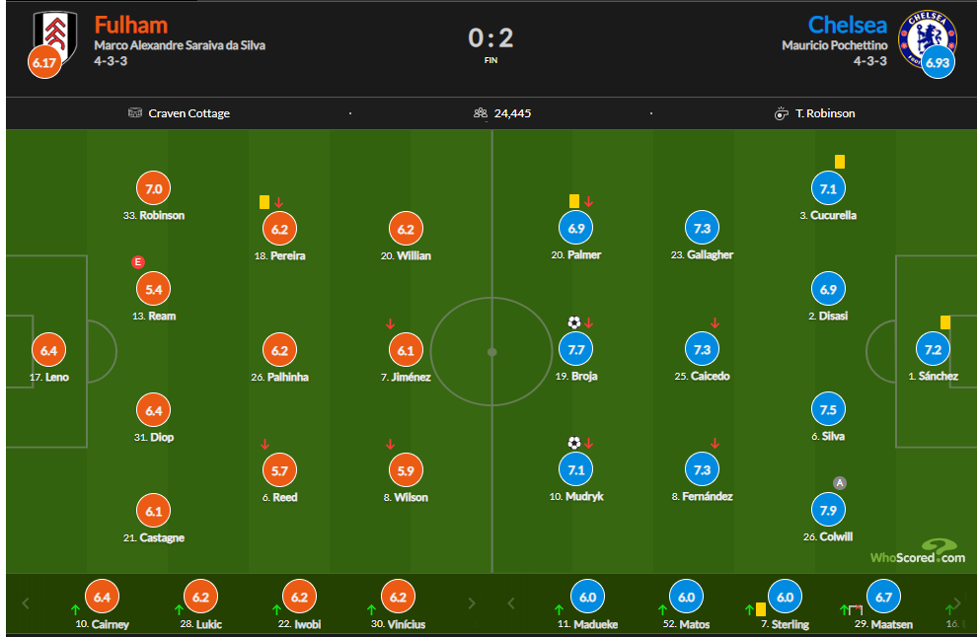This screenshot has width=978, height=637.
Task: Show previous Fulham substitutes with left chevron
Action: tap(26, 602)
